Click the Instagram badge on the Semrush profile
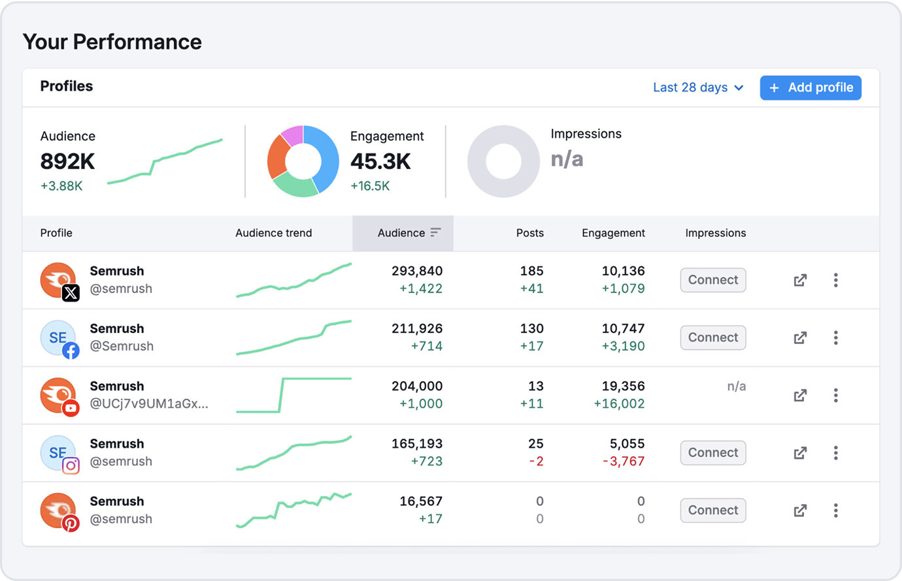 [x=71, y=465]
